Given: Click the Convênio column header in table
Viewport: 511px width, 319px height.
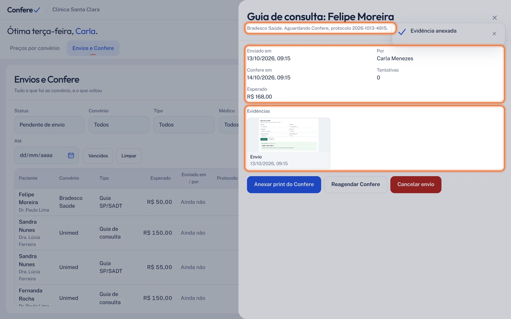Looking at the screenshot, I should 69,178.
